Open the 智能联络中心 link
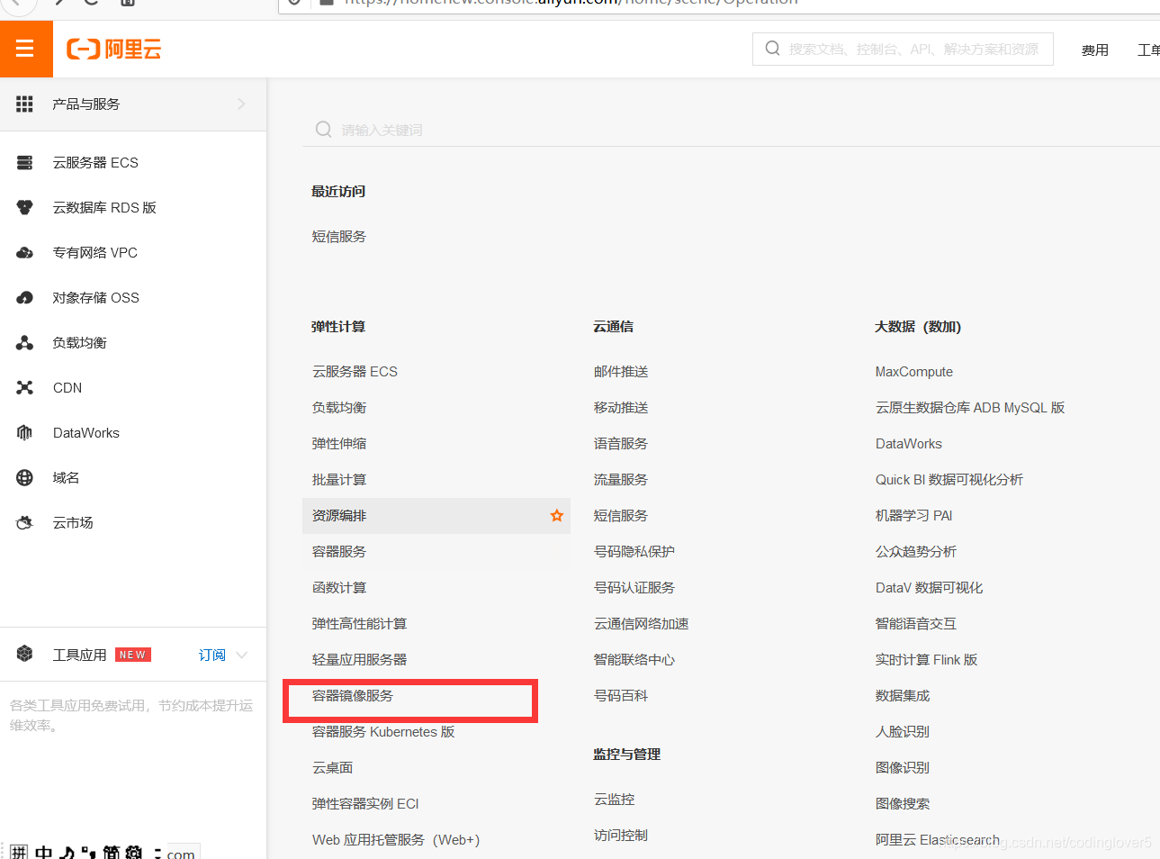The image size is (1160, 859). [x=634, y=660]
